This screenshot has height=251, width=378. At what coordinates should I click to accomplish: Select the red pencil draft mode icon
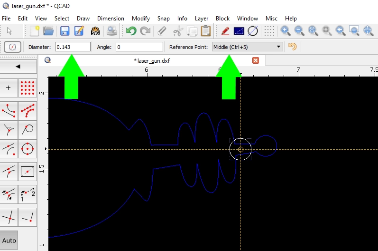(x=225, y=31)
